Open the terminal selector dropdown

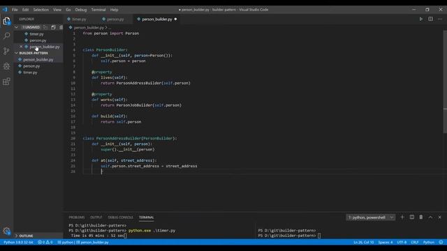371,218
